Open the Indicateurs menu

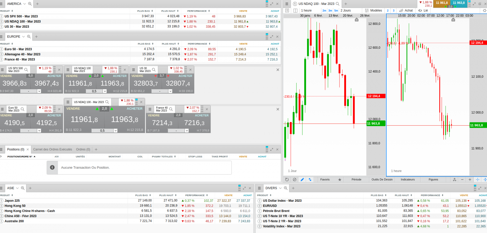(x=408, y=179)
